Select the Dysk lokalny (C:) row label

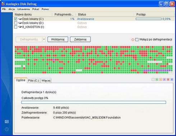point(33,19)
